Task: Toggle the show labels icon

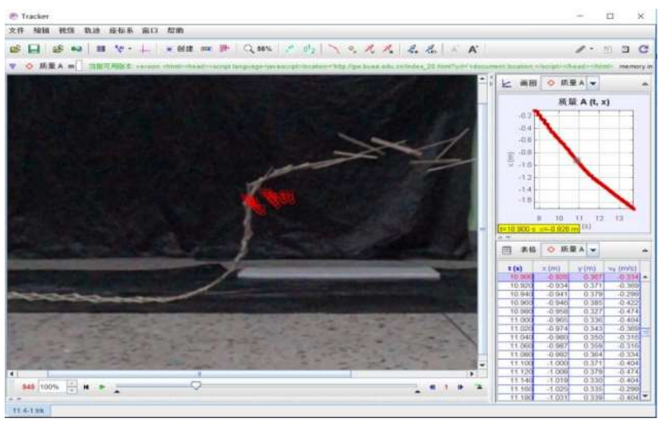Action: tap(310, 49)
